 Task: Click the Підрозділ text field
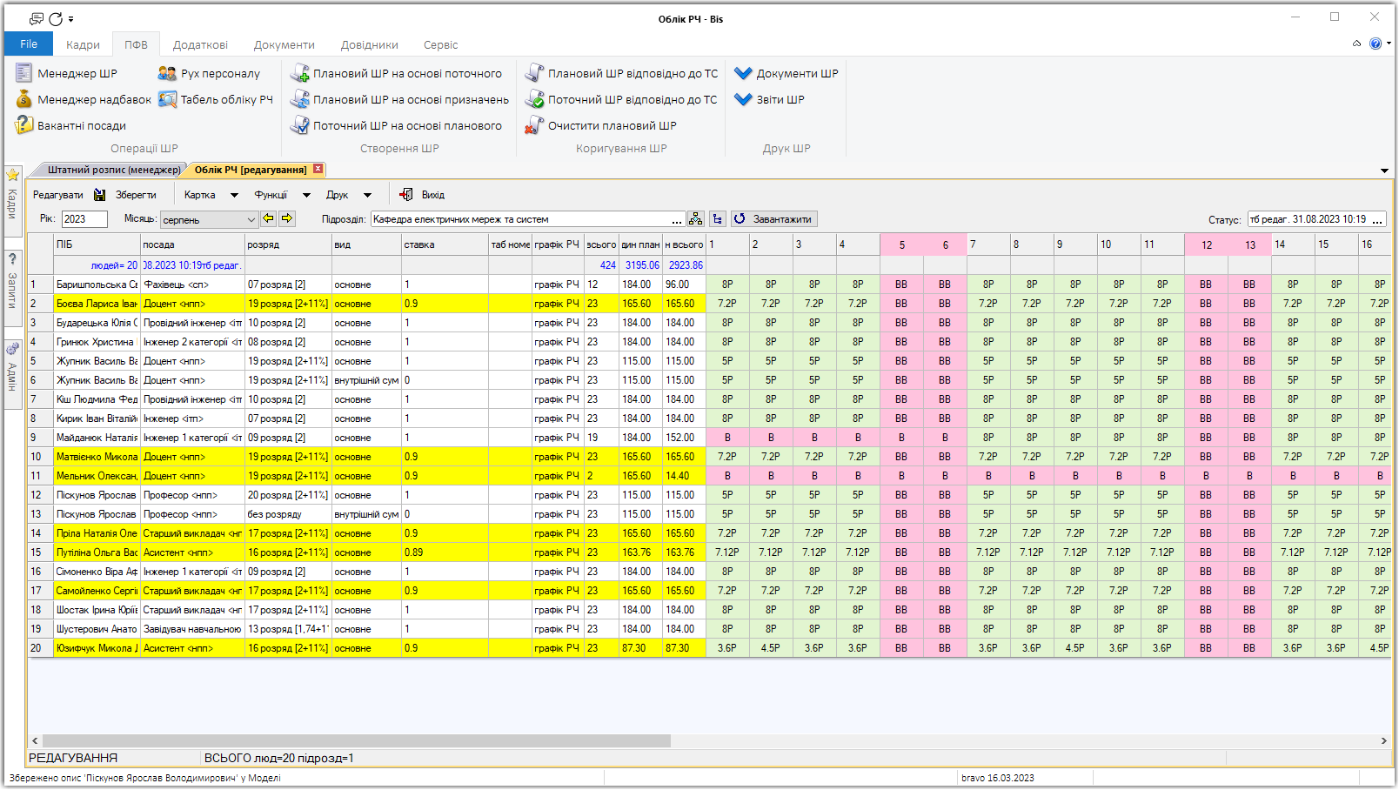[x=520, y=219]
